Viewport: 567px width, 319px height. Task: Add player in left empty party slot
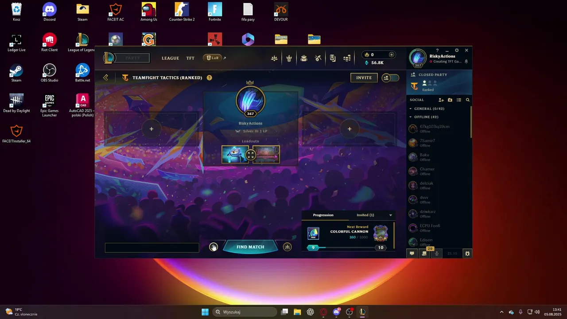(151, 129)
